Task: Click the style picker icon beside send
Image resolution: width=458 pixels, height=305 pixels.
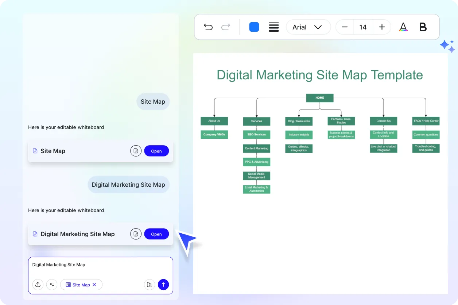Action: click(150, 285)
